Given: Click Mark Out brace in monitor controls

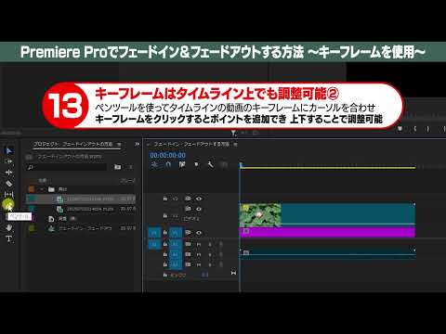Looking at the screenshot, I should [428, 129].
